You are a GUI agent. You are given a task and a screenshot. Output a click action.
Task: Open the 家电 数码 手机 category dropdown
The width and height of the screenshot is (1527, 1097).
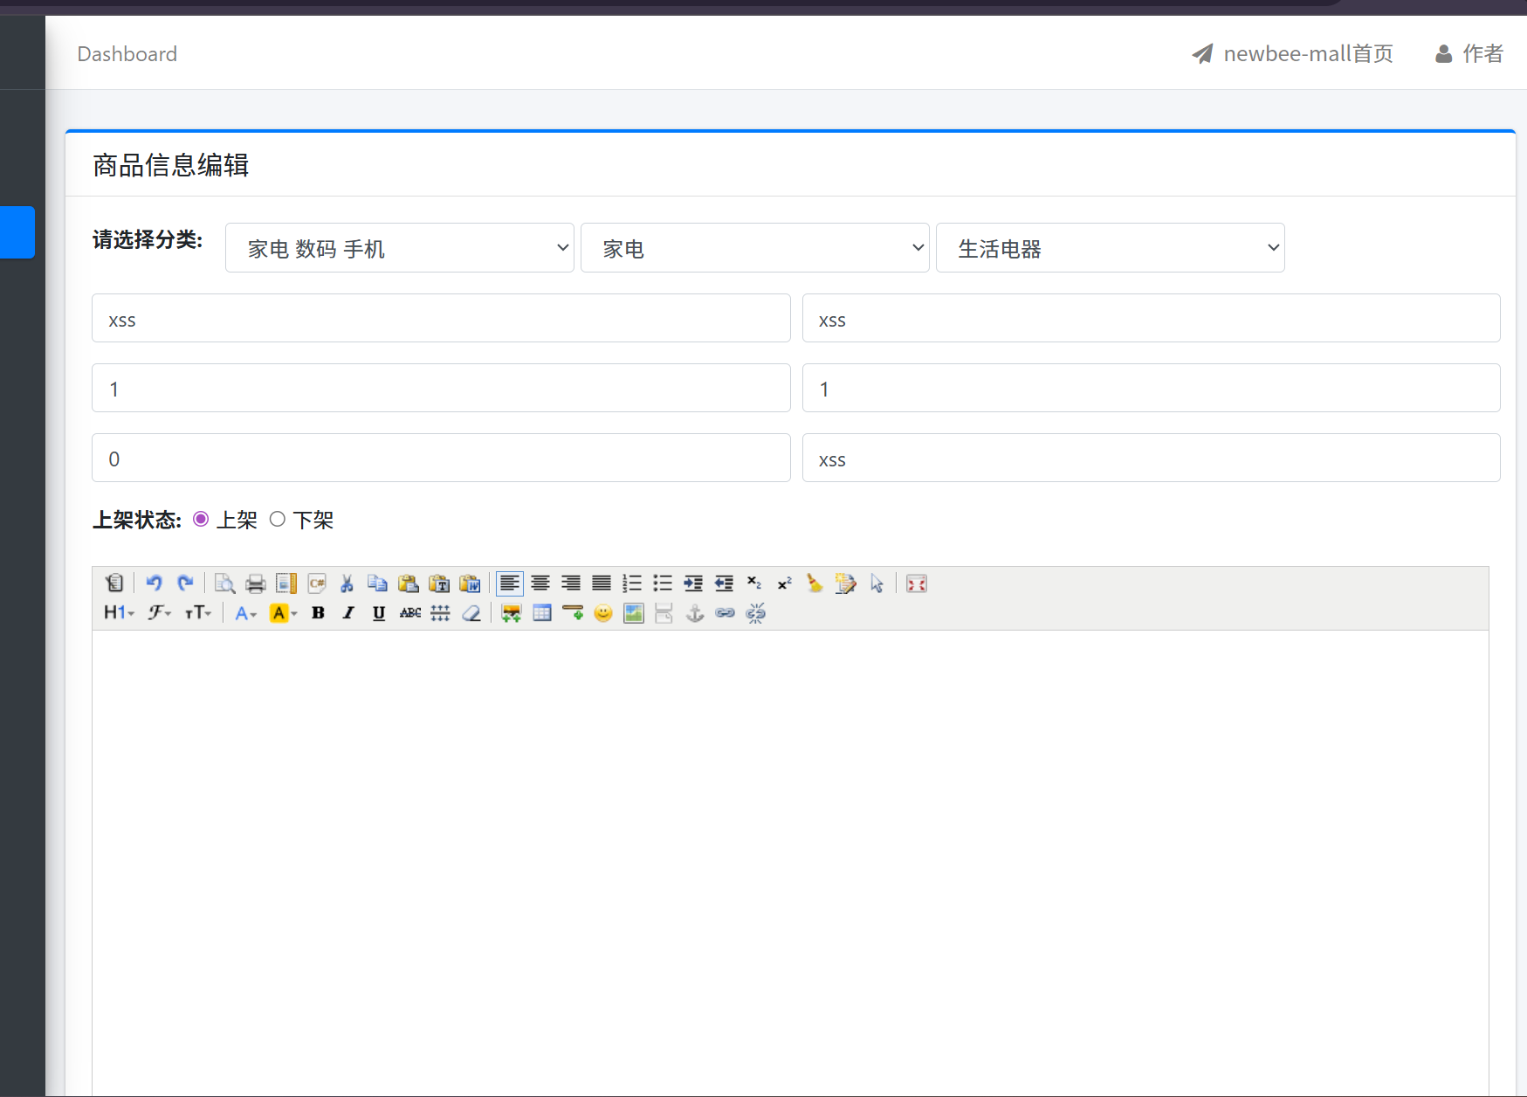399,248
